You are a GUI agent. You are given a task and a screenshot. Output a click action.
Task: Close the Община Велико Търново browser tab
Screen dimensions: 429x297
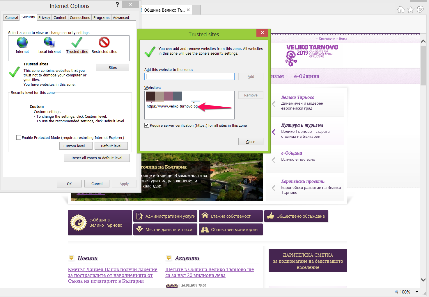(188, 10)
